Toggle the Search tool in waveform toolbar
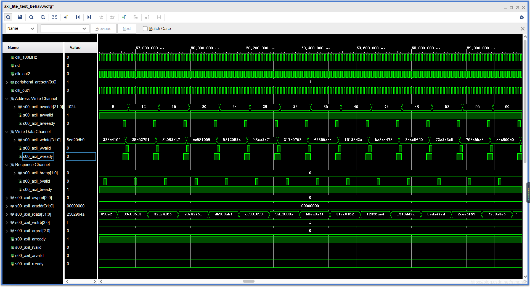 pos(8,17)
